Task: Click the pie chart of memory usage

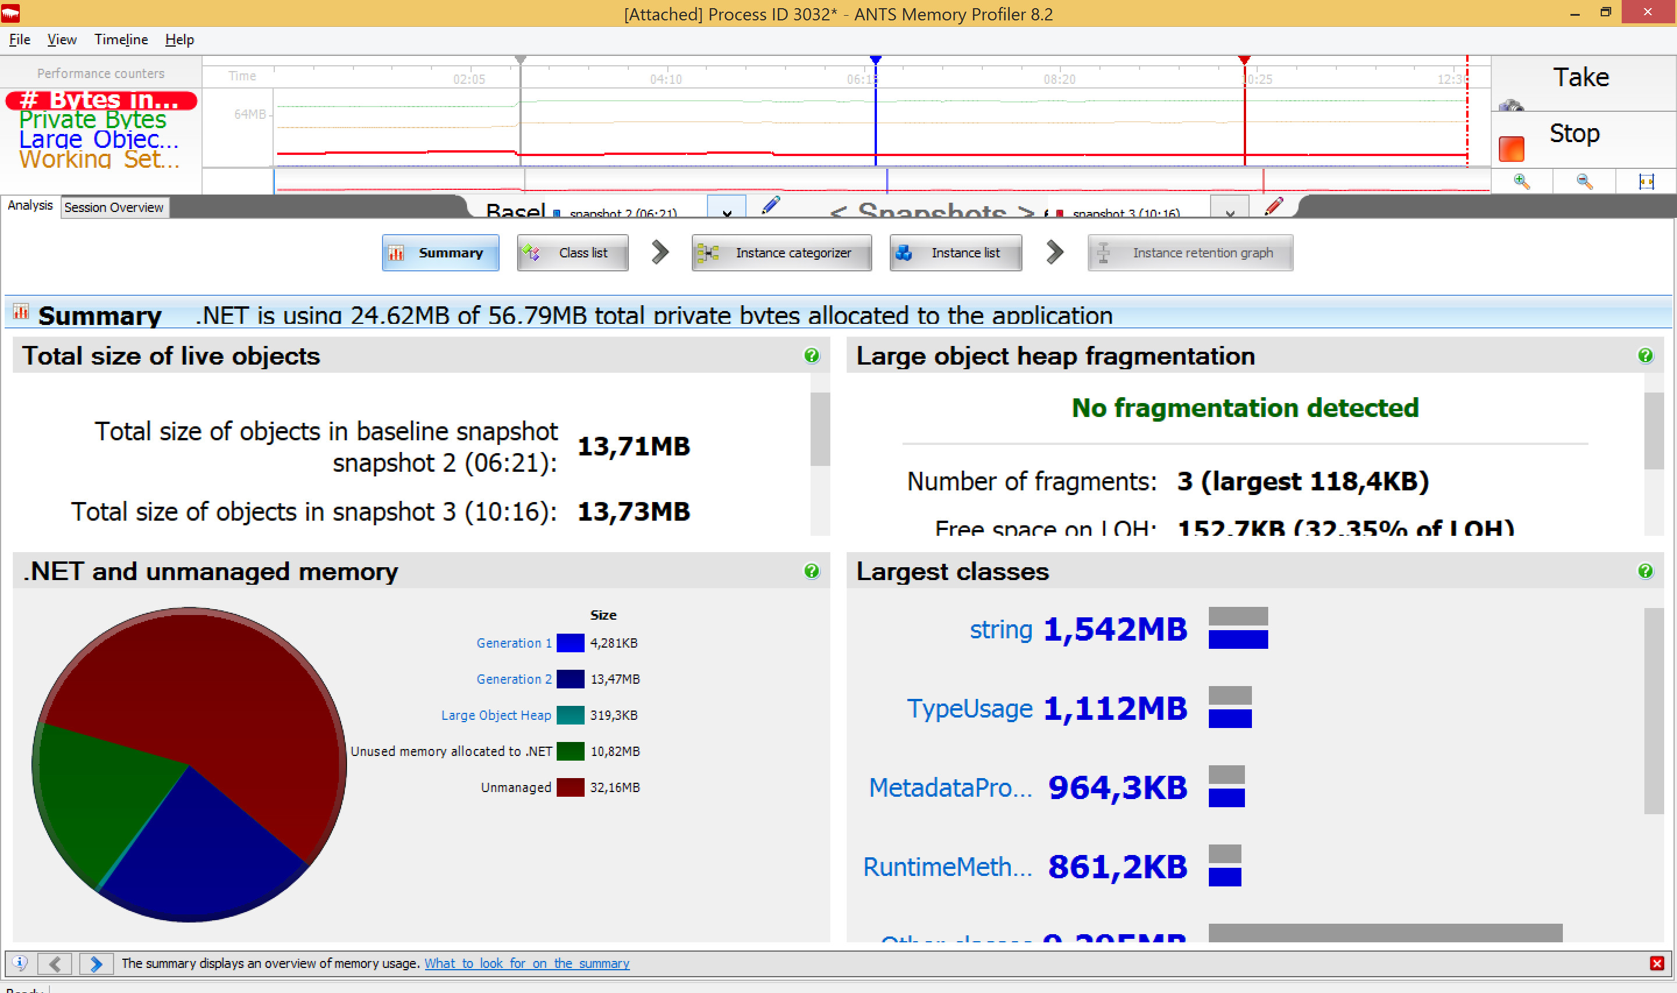Action: (189, 765)
